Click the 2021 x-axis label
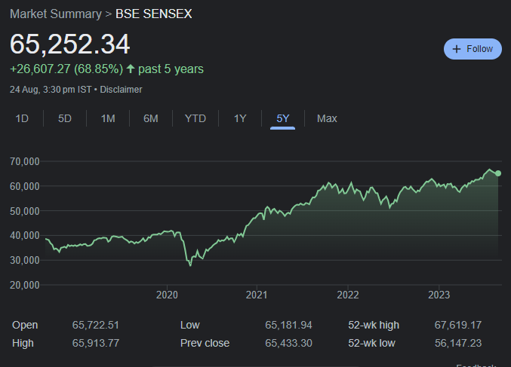The width and height of the screenshot is (511, 367). pyautogui.click(x=257, y=295)
